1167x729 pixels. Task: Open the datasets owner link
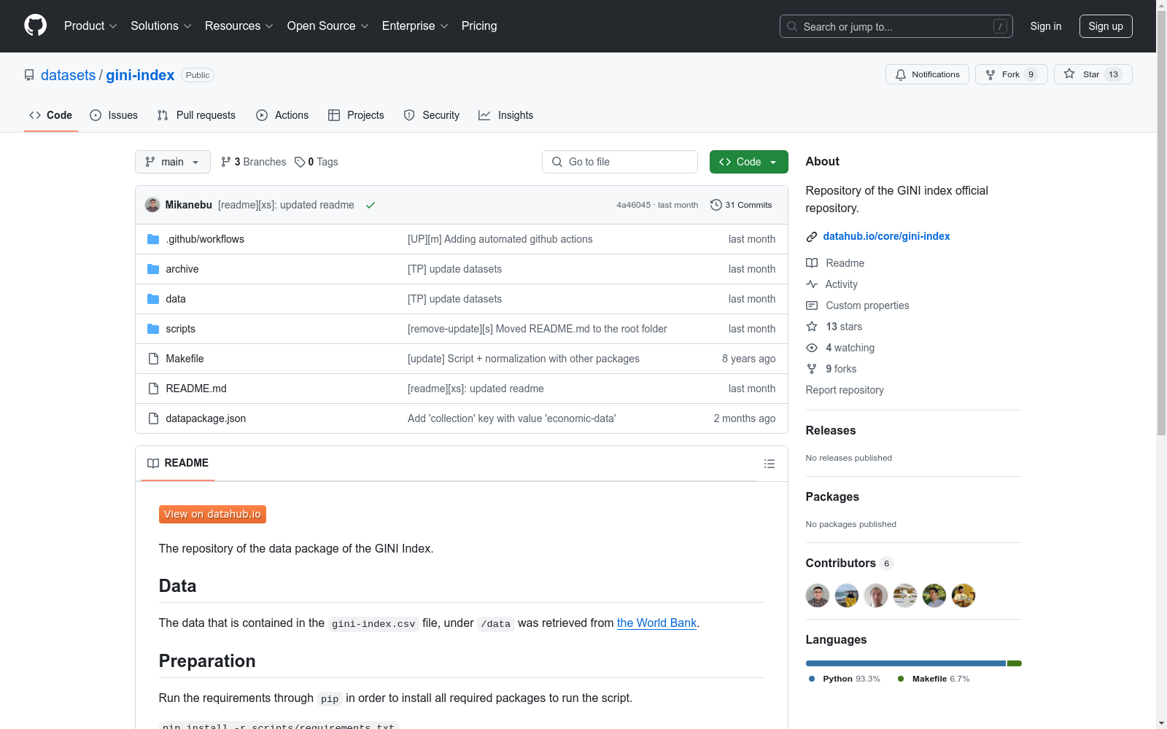click(x=68, y=75)
